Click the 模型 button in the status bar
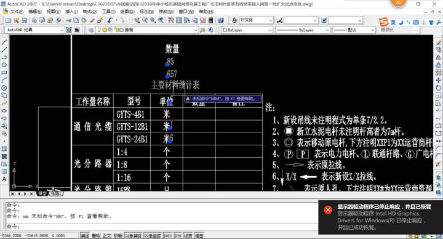The image size is (443, 239). (x=199, y=235)
